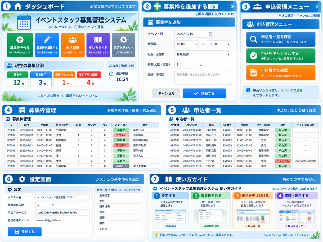Click the 管理者通知メール input field

click(62, 220)
